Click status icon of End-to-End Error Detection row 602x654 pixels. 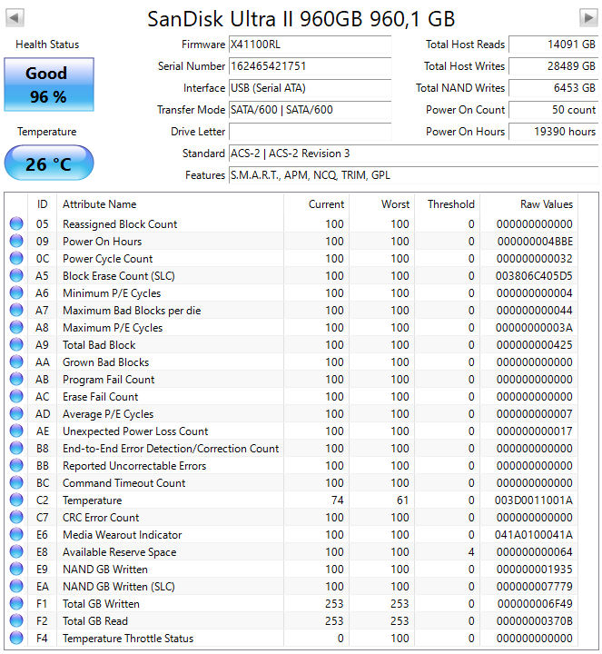(x=16, y=449)
